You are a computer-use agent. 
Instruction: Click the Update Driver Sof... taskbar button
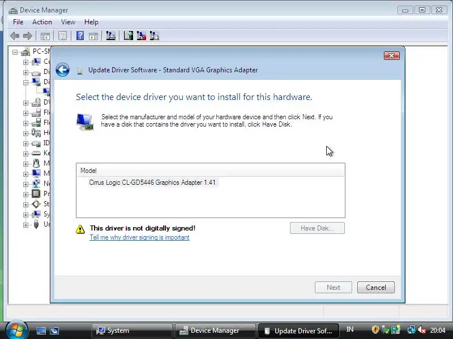298,331
